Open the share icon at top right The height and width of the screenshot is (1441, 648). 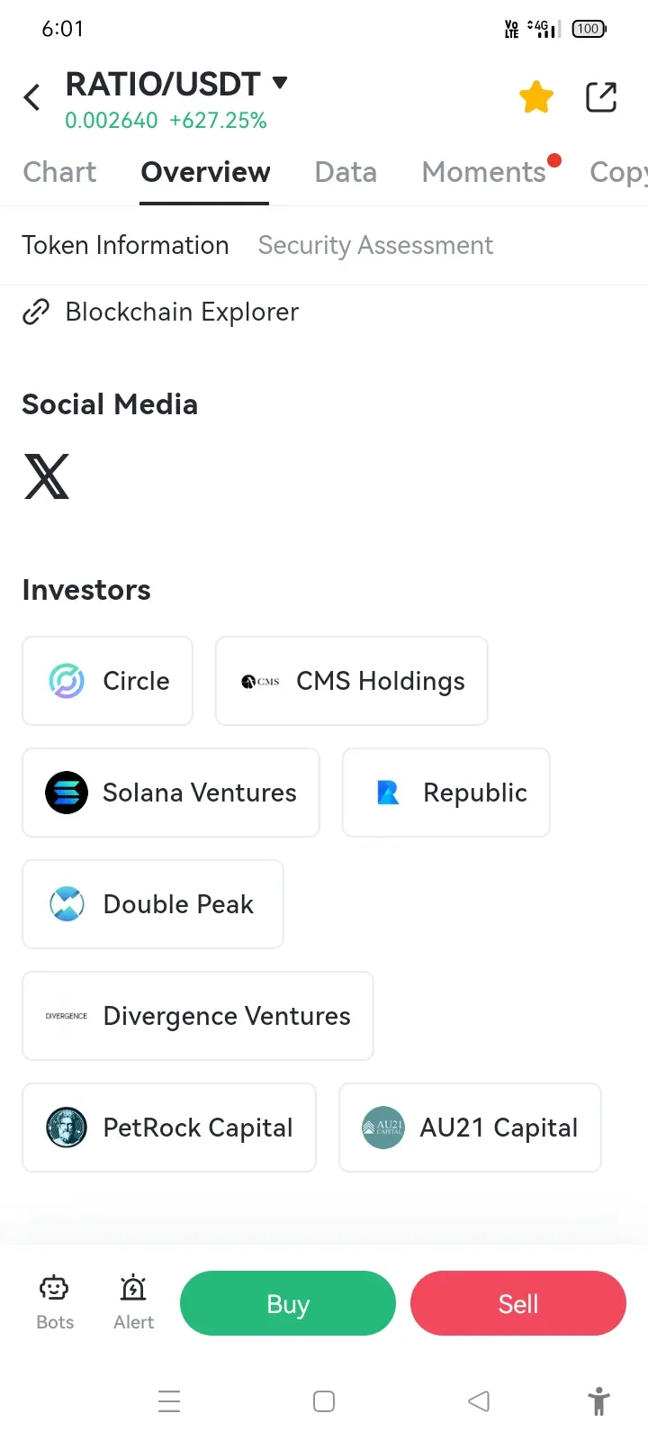(x=601, y=97)
